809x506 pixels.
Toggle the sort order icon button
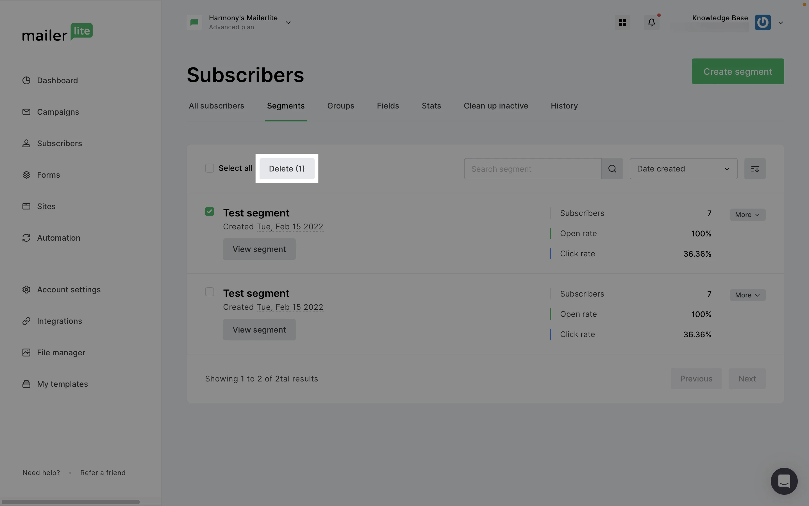(755, 169)
